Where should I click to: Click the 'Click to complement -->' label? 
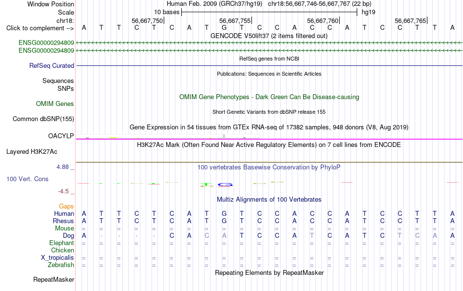tap(40, 28)
